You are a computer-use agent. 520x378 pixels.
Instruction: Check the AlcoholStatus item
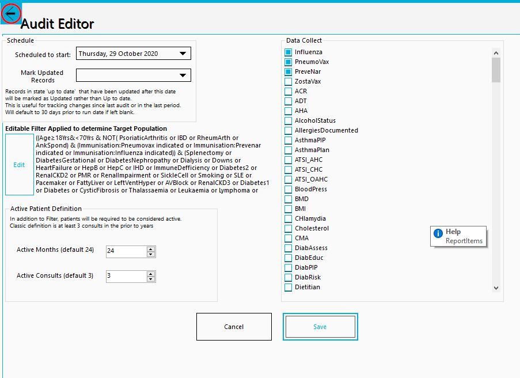point(289,120)
